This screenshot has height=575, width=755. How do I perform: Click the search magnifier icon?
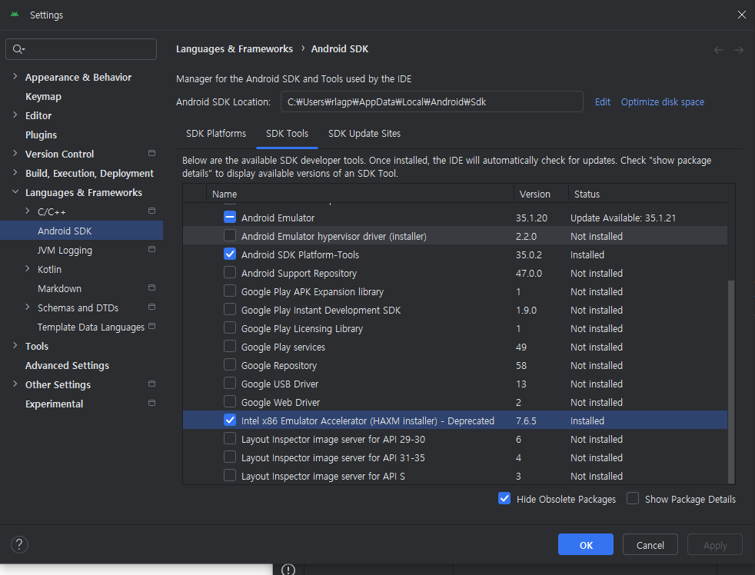(x=18, y=49)
